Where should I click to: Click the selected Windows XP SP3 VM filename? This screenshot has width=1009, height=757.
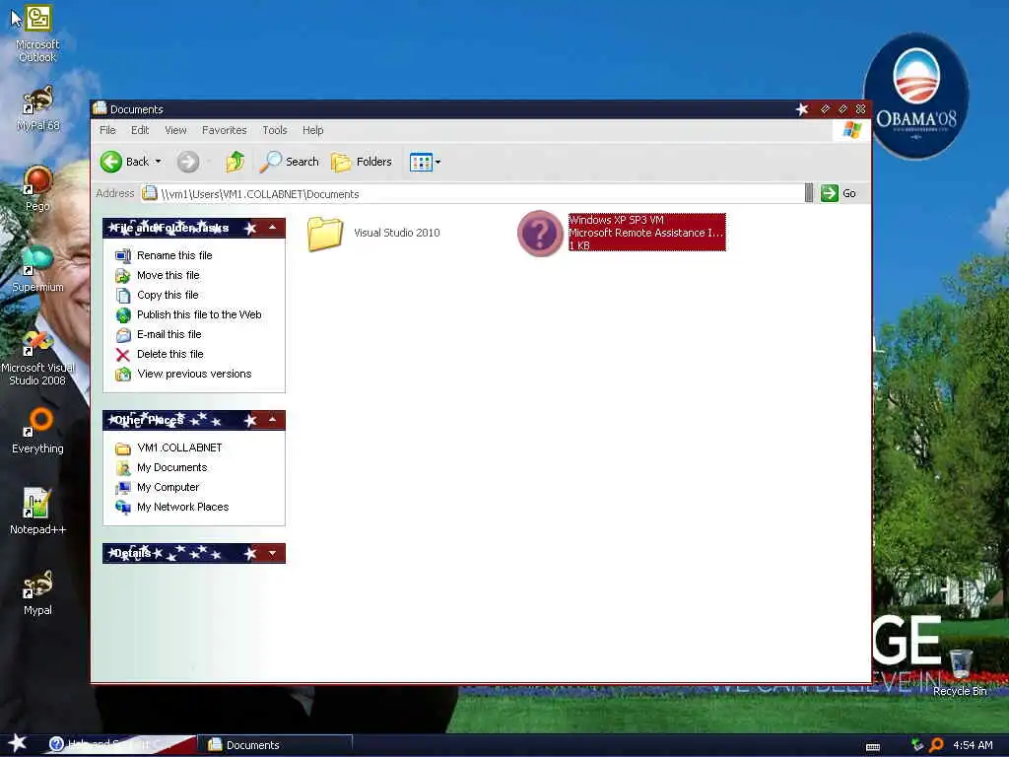click(x=617, y=220)
